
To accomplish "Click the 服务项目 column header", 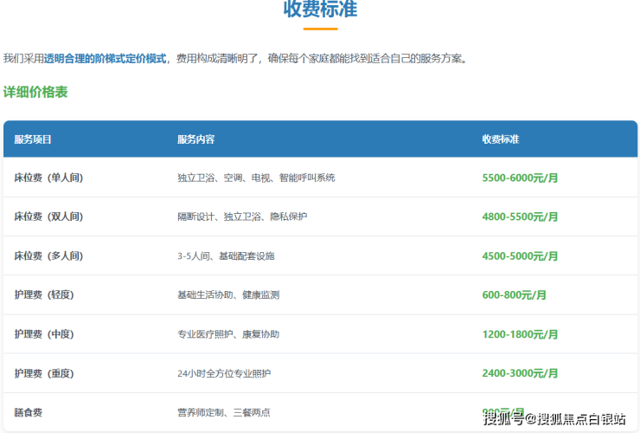I will (x=33, y=139).
